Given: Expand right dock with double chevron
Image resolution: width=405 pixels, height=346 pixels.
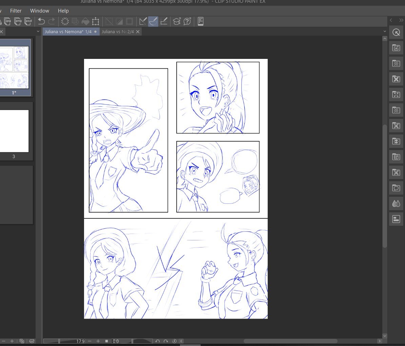Looking at the screenshot, I should (x=401, y=20).
